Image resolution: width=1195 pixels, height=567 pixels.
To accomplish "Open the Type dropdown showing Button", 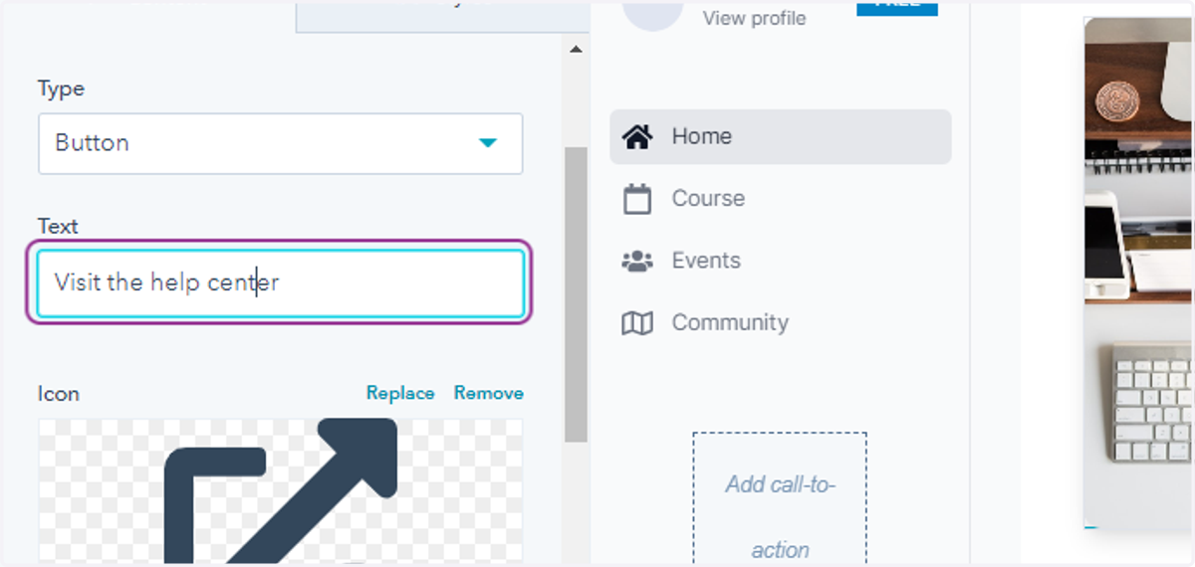I will point(280,143).
